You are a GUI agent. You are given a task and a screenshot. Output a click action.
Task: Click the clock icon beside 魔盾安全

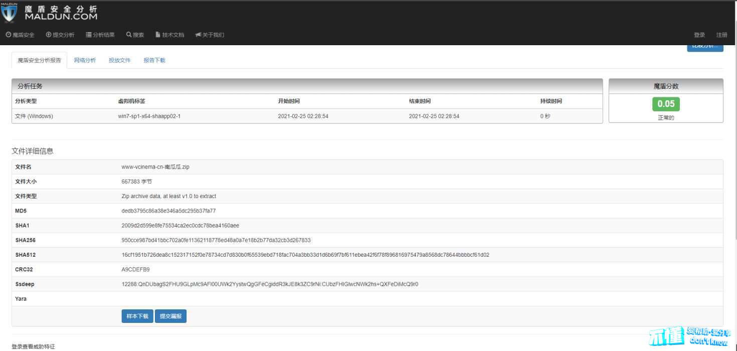(x=9, y=35)
